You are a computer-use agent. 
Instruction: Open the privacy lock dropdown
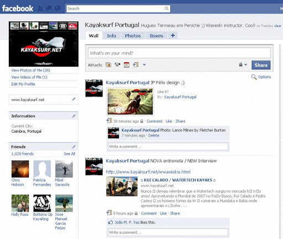(x=243, y=65)
